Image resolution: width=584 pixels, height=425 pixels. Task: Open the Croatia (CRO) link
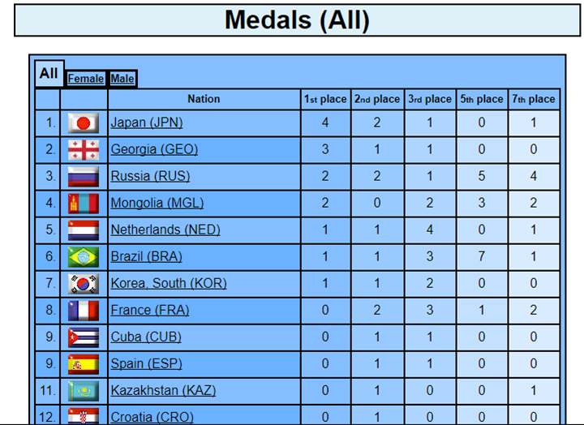point(152,417)
